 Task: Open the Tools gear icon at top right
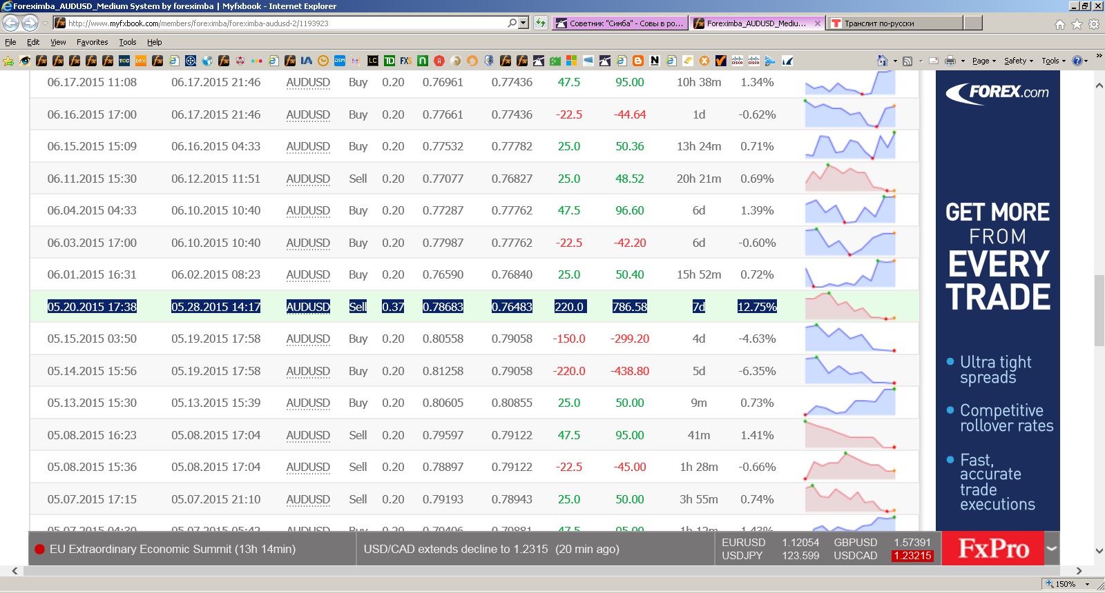1094,24
